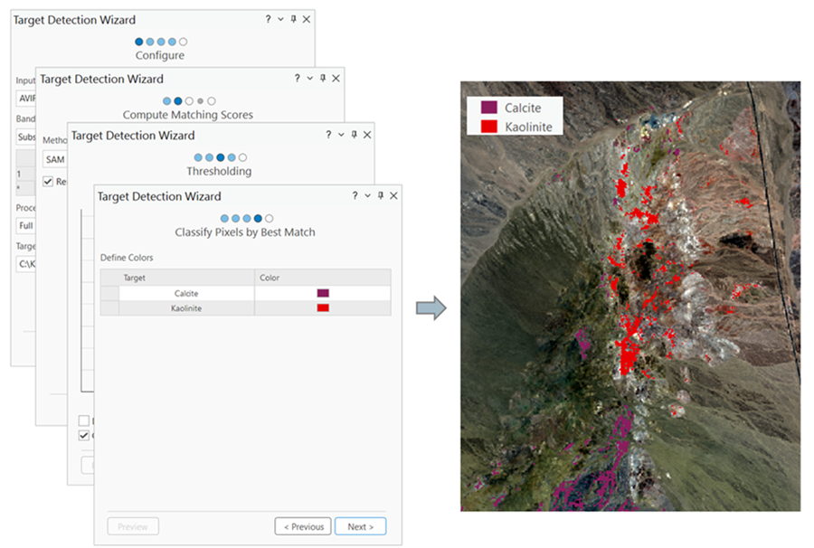814x548 pixels.
Task: Jump to first step dot in Compute Matching Scores window
Action: pyautogui.click(x=166, y=100)
